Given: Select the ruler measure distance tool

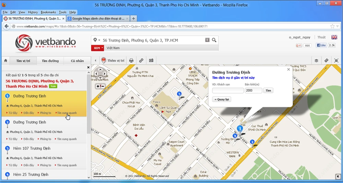Looking at the screenshot, I should pyautogui.click(x=326, y=61).
